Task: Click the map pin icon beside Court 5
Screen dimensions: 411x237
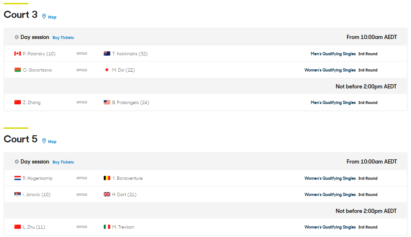Action: point(44,141)
